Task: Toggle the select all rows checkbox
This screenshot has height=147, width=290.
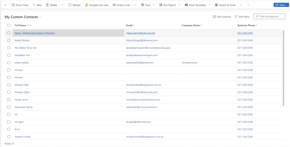Action: tap(9, 25)
